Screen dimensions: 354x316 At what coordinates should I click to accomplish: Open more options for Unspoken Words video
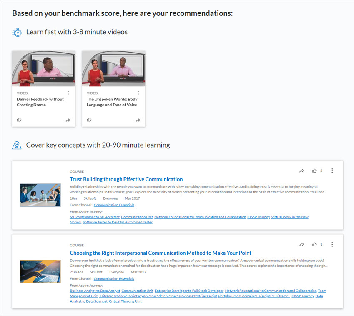click(138, 93)
